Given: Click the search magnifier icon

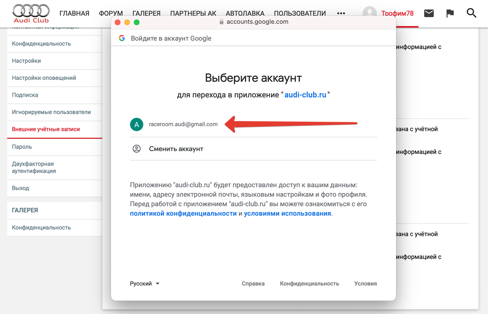Looking at the screenshot, I should [472, 13].
